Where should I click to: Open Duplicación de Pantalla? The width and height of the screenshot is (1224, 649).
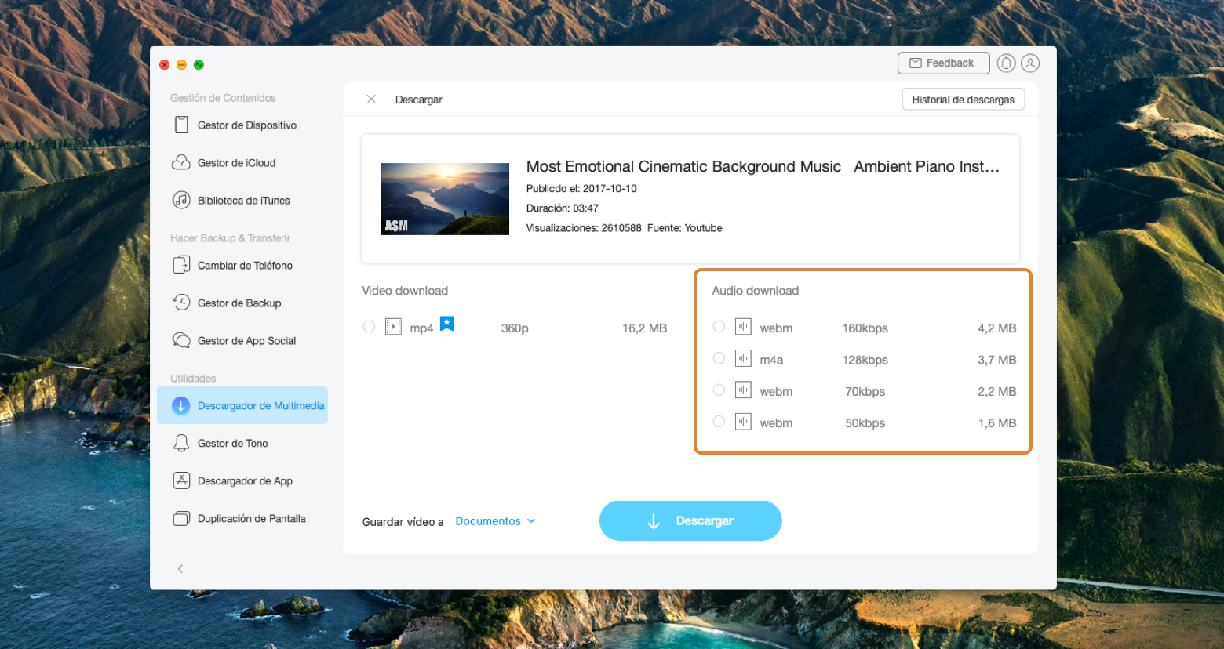242,518
